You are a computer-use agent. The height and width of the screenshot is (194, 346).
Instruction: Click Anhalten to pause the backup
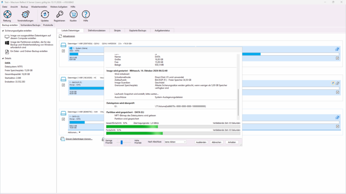pyautogui.click(x=232, y=142)
